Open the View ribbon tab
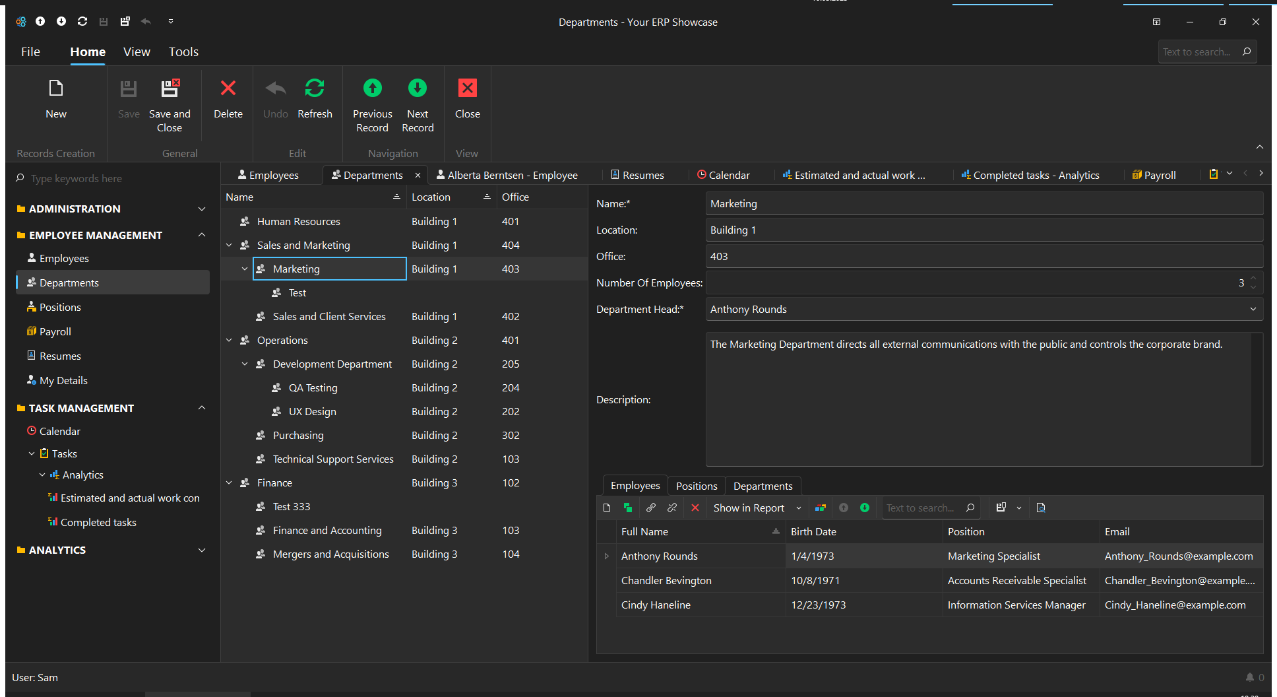The width and height of the screenshot is (1277, 697). click(x=137, y=52)
